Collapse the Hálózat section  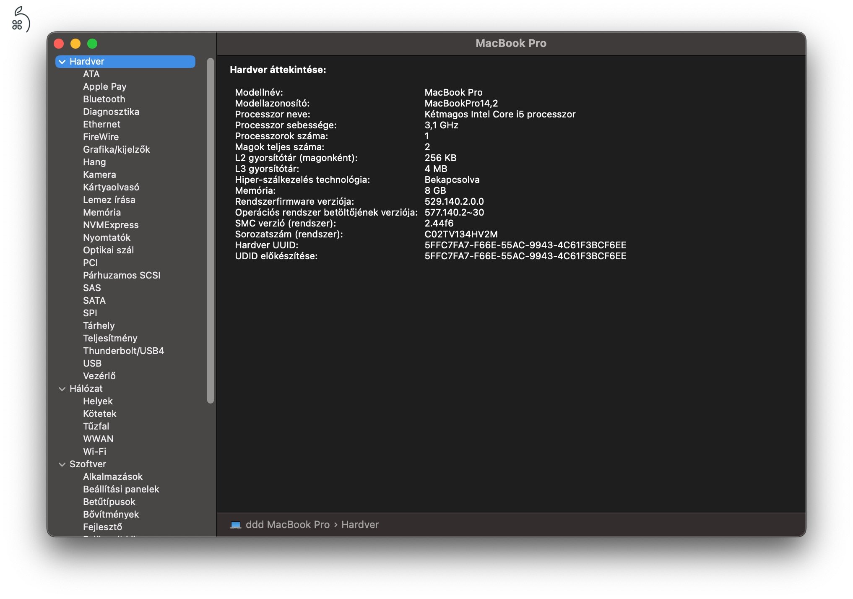[61, 388]
